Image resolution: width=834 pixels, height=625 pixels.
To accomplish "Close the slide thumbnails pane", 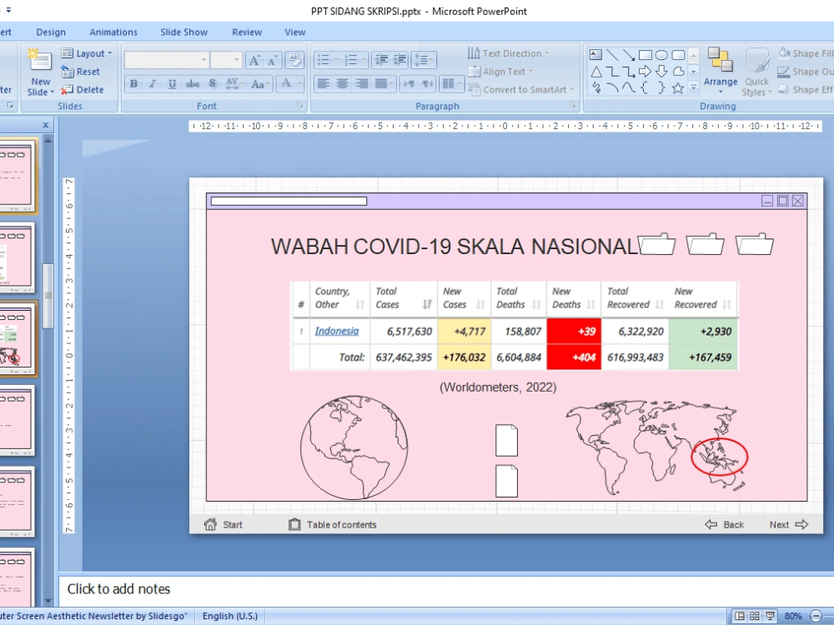I will (x=46, y=125).
